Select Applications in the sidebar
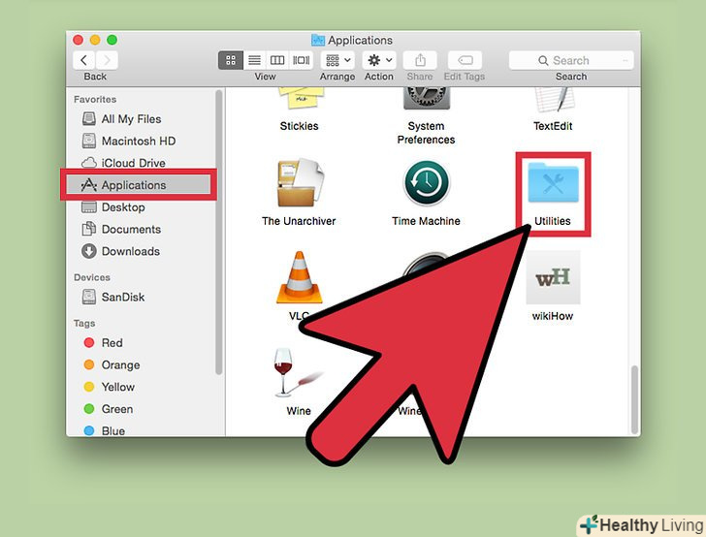 [x=139, y=185]
